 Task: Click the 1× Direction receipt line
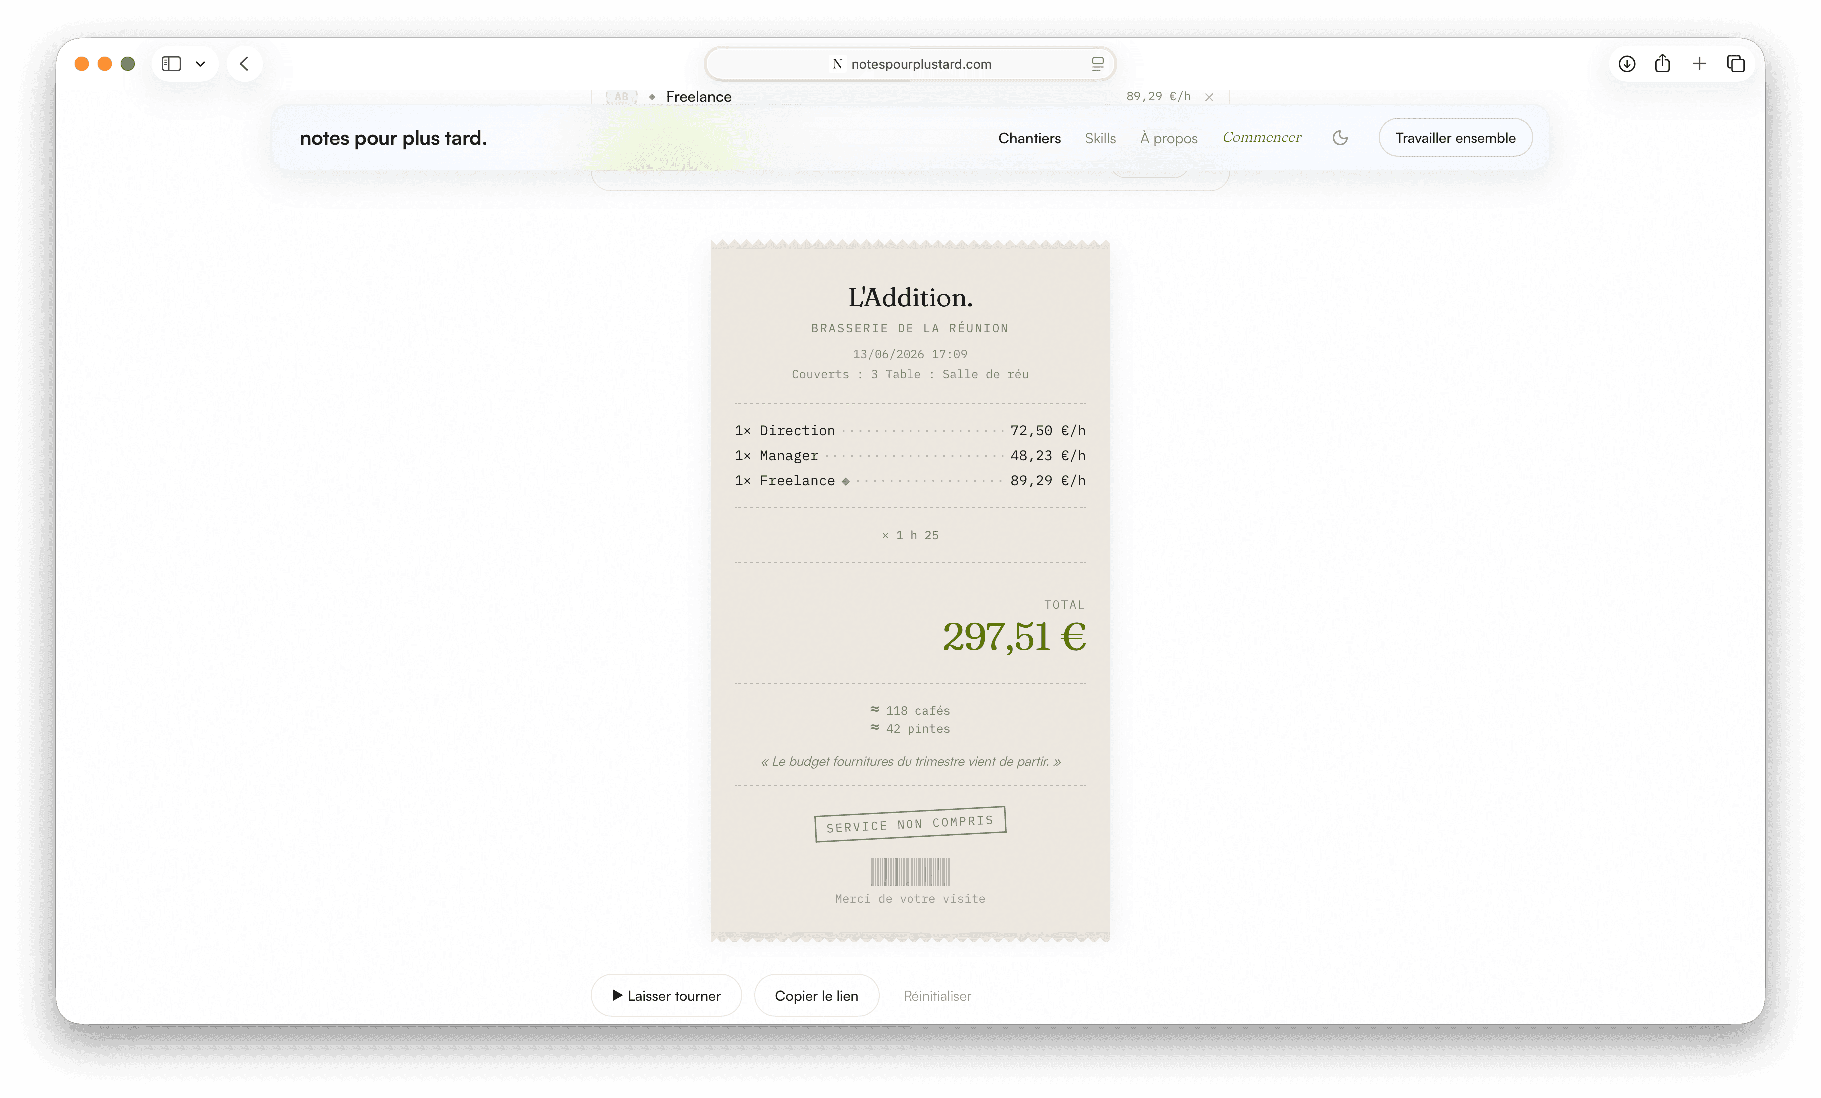910,430
